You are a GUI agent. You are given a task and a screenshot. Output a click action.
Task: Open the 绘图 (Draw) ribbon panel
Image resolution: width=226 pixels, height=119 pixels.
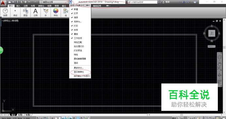tap(5, 12)
